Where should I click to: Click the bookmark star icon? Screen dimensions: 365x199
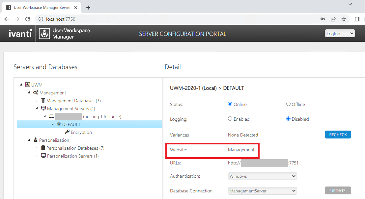tap(344, 19)
